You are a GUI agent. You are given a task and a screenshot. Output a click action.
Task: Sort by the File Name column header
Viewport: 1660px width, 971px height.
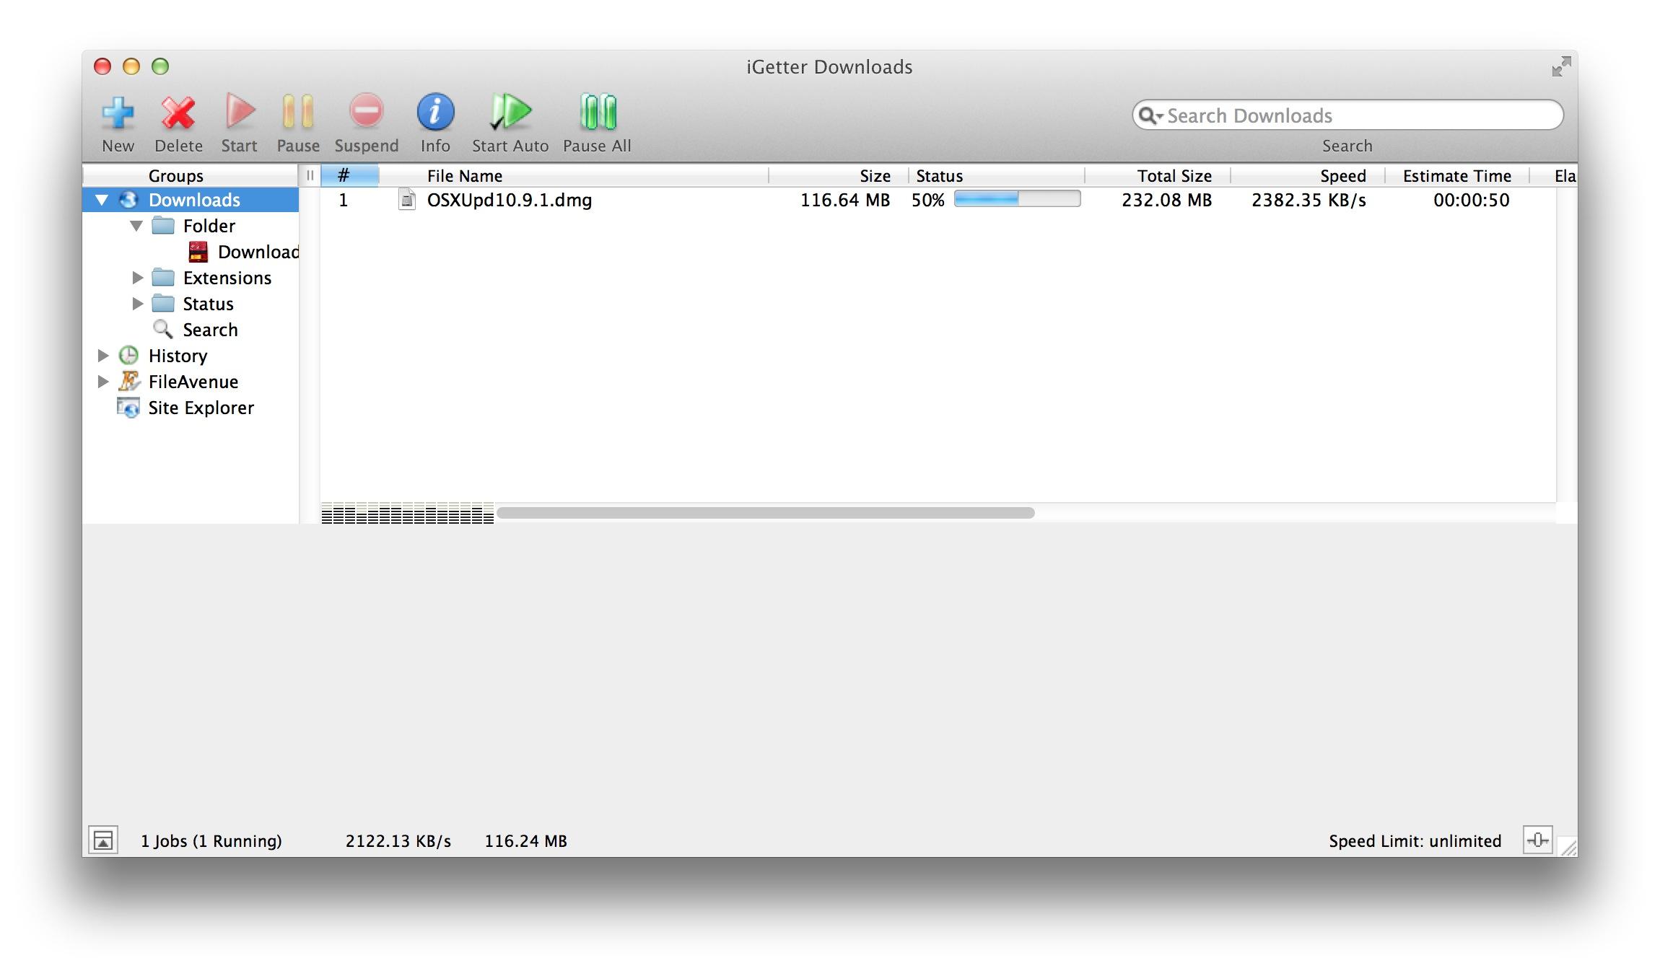point(464,176)
